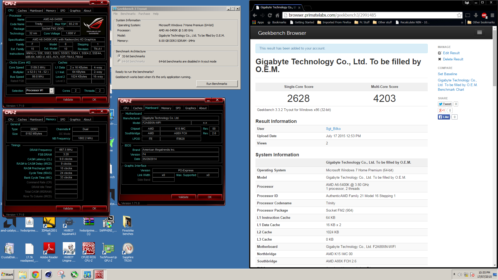Open Imported From Firefox bookmarks folder
Screen dimensions: 498x280
click(x=334, y=23)
